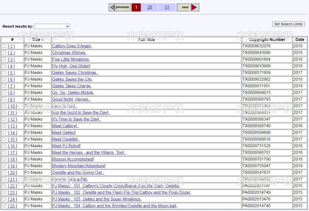Open 'Owlette and the Giving Owl' title
Image resolution: width=309 pixels, height=211 pixels.
(x=78, y=173)
